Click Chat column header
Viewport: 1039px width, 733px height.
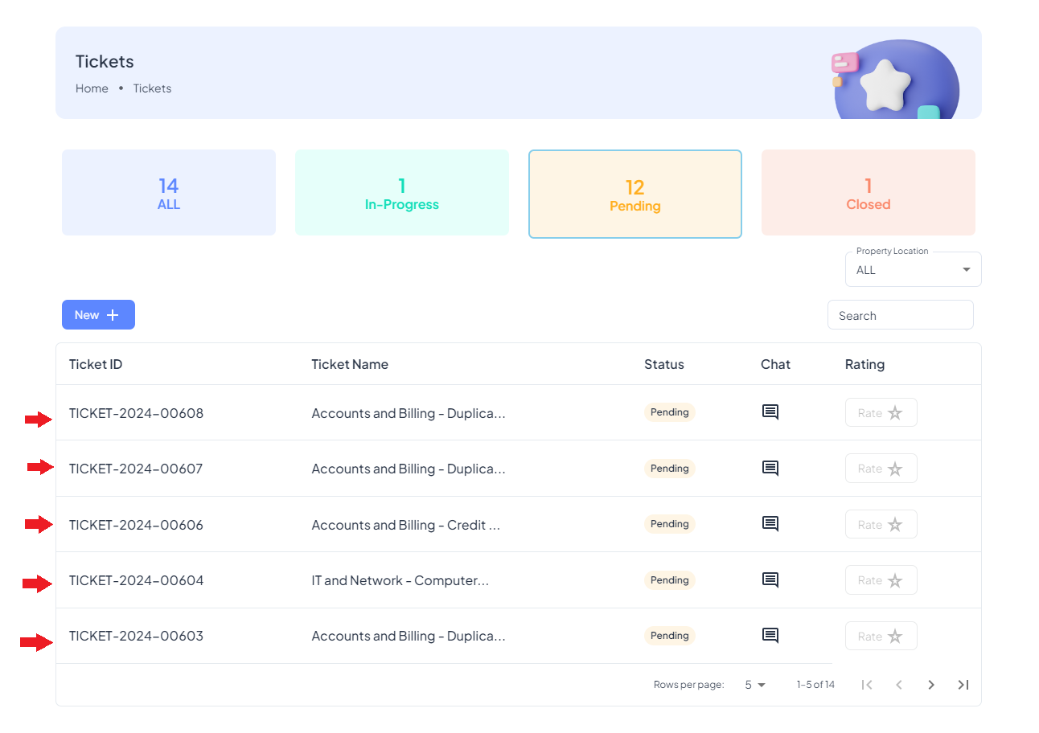[775, 364]
